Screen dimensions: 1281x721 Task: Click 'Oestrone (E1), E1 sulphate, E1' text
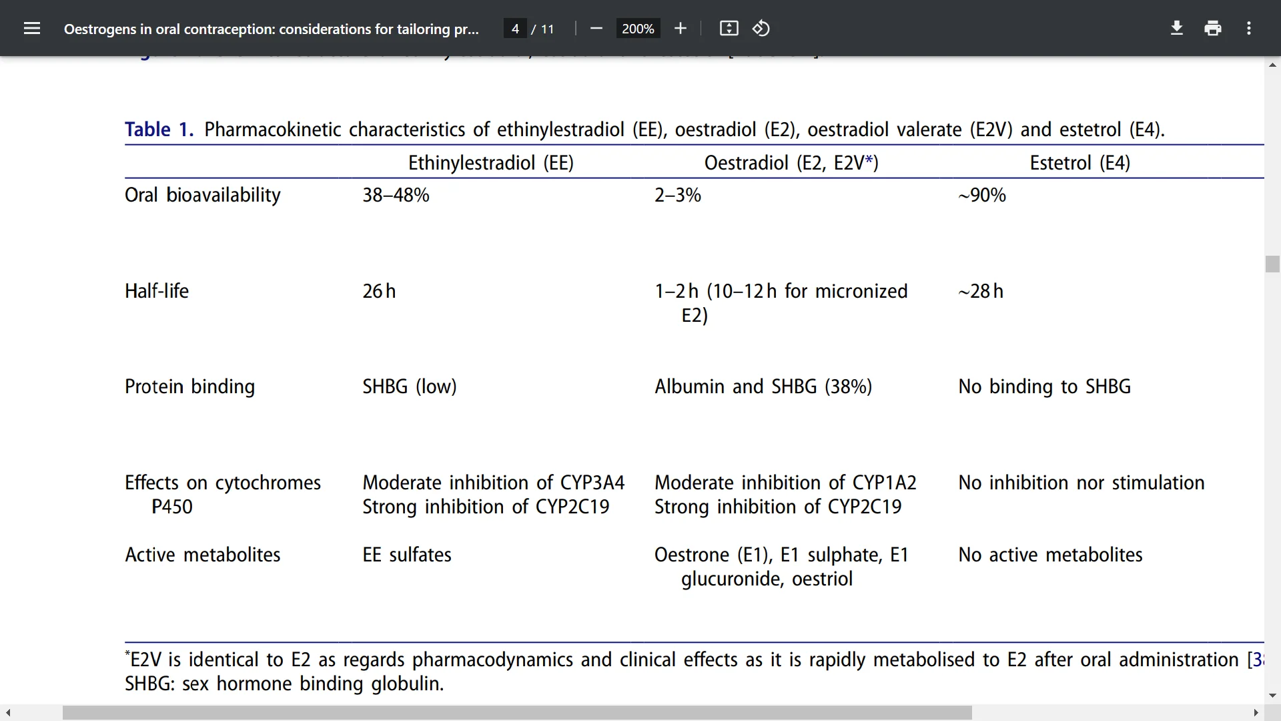(781, 555)
